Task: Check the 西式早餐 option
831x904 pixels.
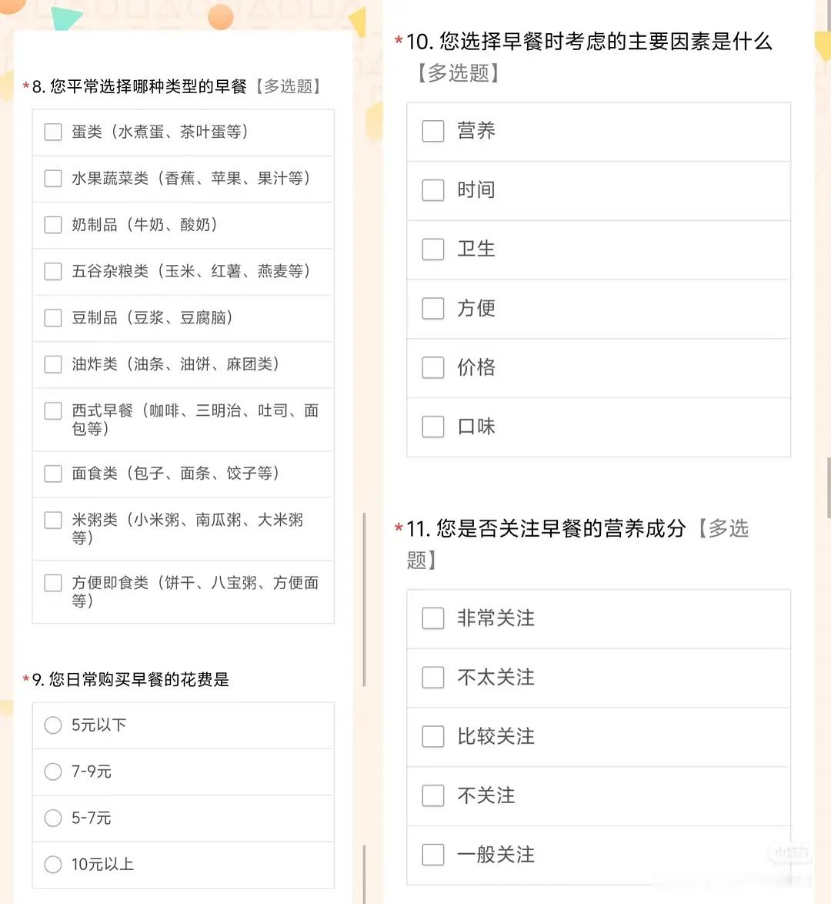Action: [53, 411]
